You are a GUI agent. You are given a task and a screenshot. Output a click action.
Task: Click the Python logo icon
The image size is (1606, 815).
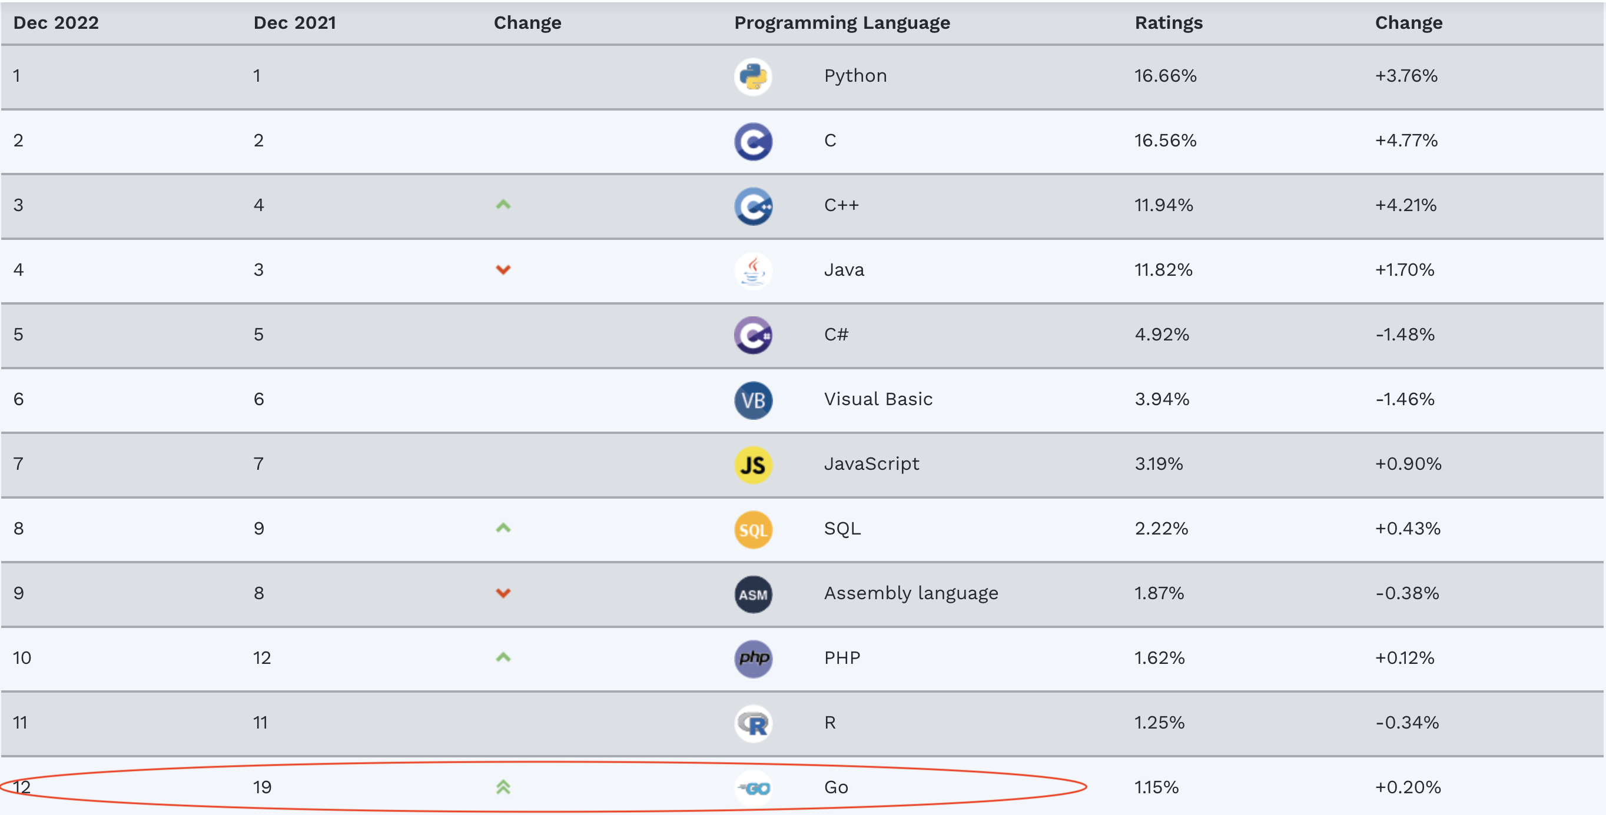(x=753, y=76)
